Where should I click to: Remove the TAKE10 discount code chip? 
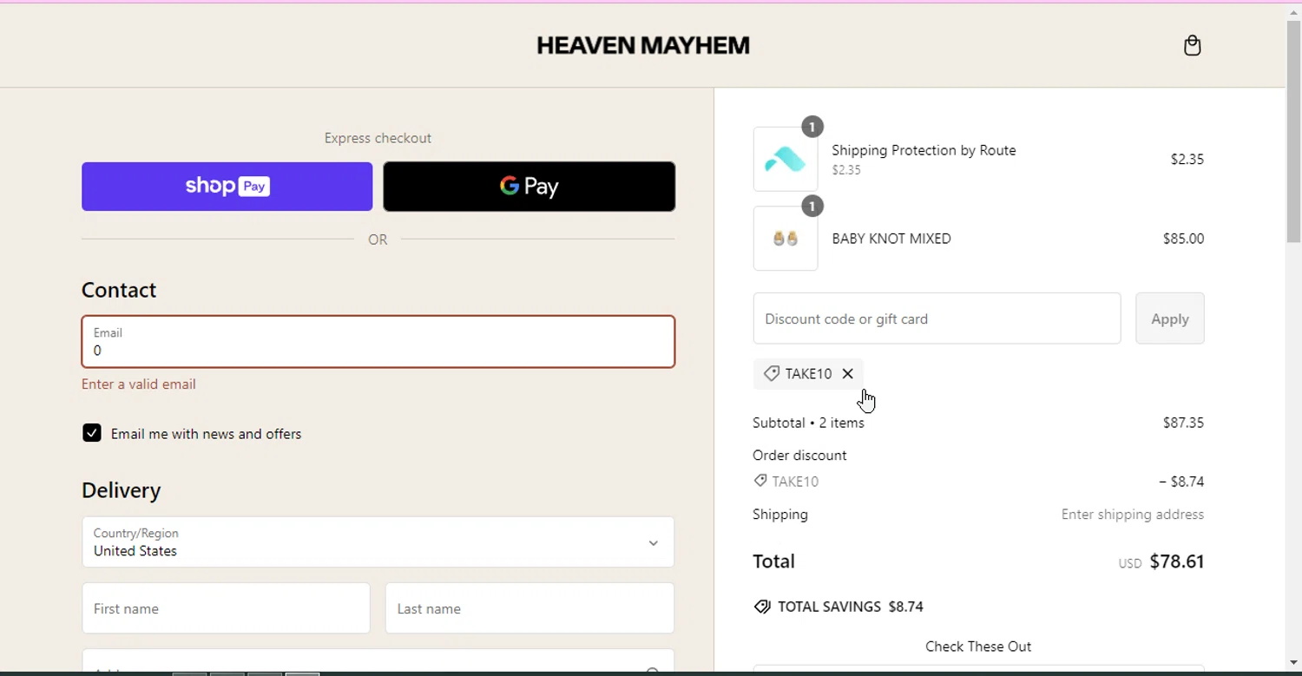pos(848,373)
